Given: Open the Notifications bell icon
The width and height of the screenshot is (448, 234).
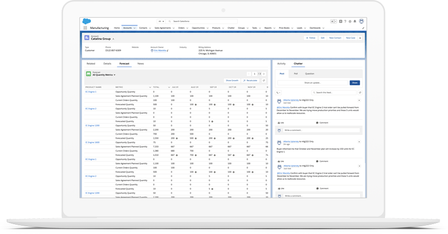Looking at the screenshot, I should pyautogui.click(x=354, y=21).
